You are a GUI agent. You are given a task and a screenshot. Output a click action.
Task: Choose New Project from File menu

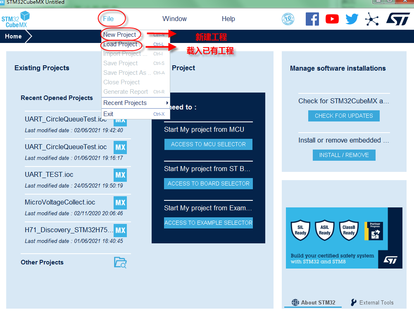point(136,35)
